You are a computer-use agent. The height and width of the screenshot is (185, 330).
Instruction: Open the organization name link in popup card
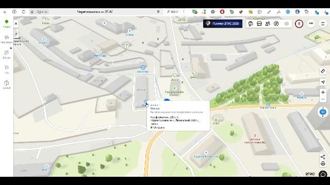pos(155,108)
